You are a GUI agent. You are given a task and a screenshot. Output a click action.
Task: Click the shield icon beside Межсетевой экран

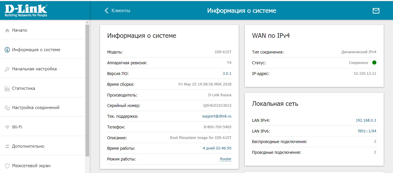coord(7,166)
